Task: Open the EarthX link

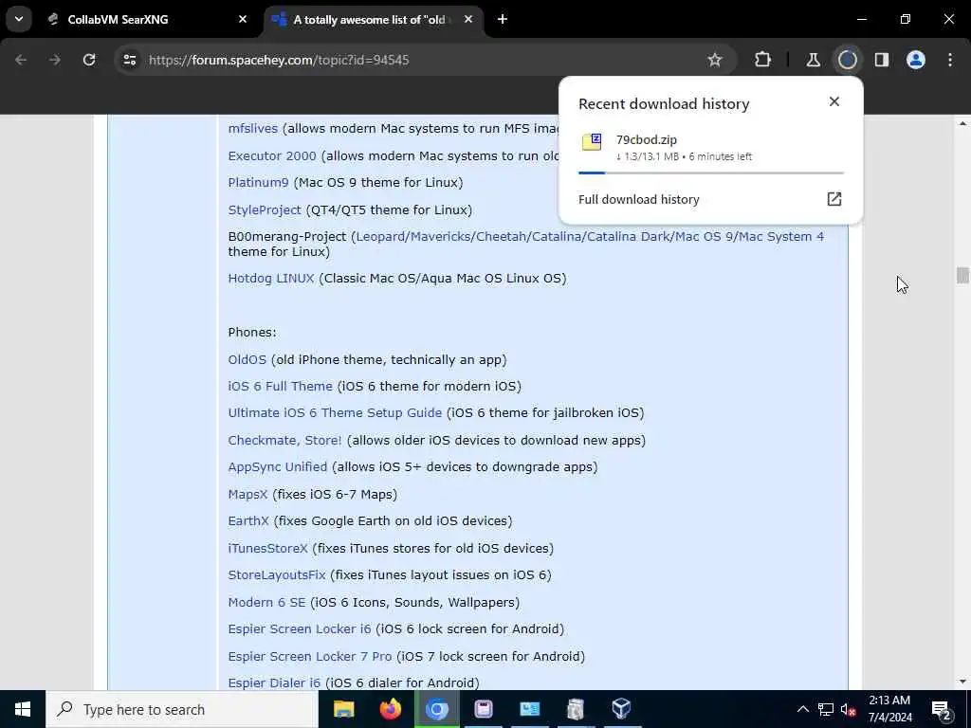Action: click(248, 520)
